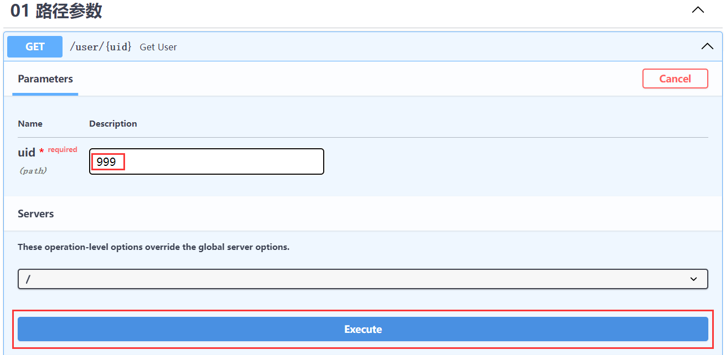Click the chevron arrow on server dropdown
The image size is (726, 355).
[x=693, y=279]
